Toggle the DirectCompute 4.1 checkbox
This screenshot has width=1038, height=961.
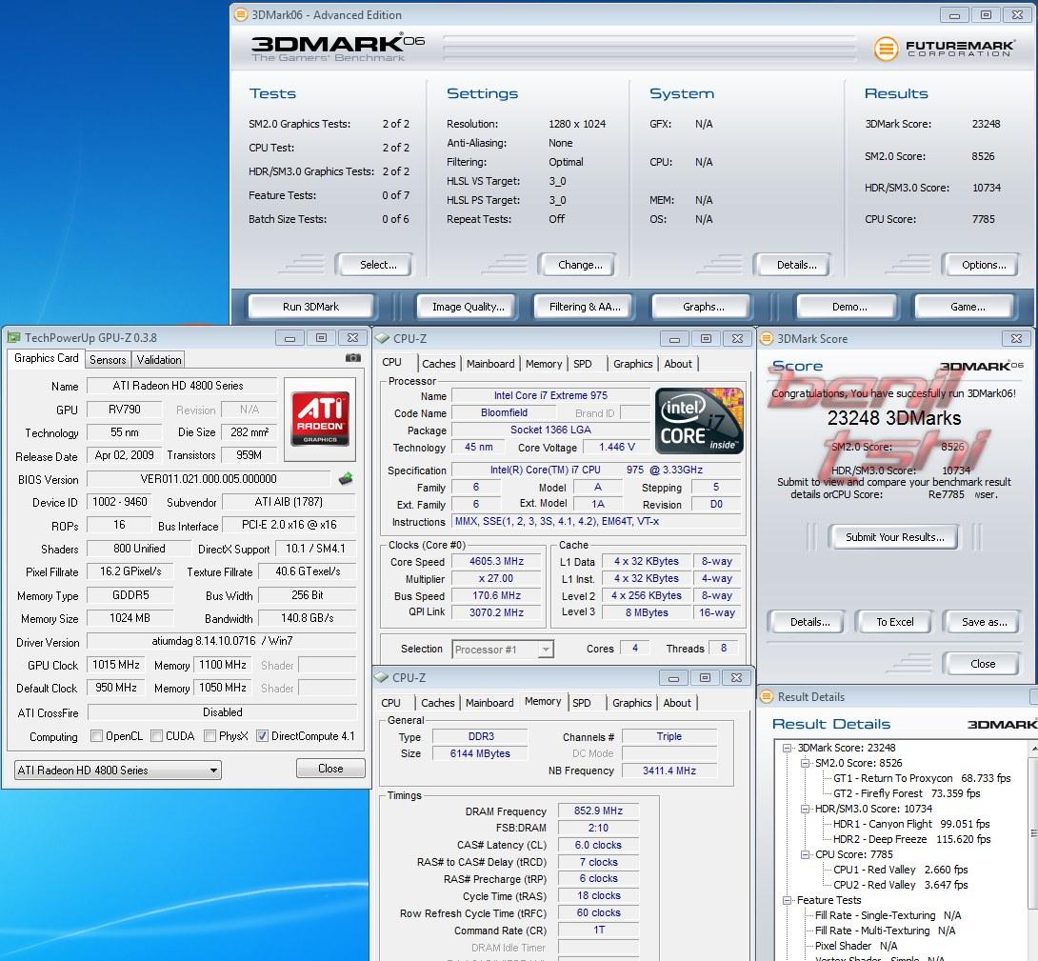coord(262,736)
